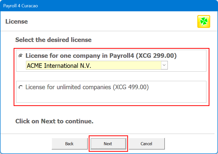Open the ACME International N.V. combo box
218x154 pixels.
click(x=93, y=66)
